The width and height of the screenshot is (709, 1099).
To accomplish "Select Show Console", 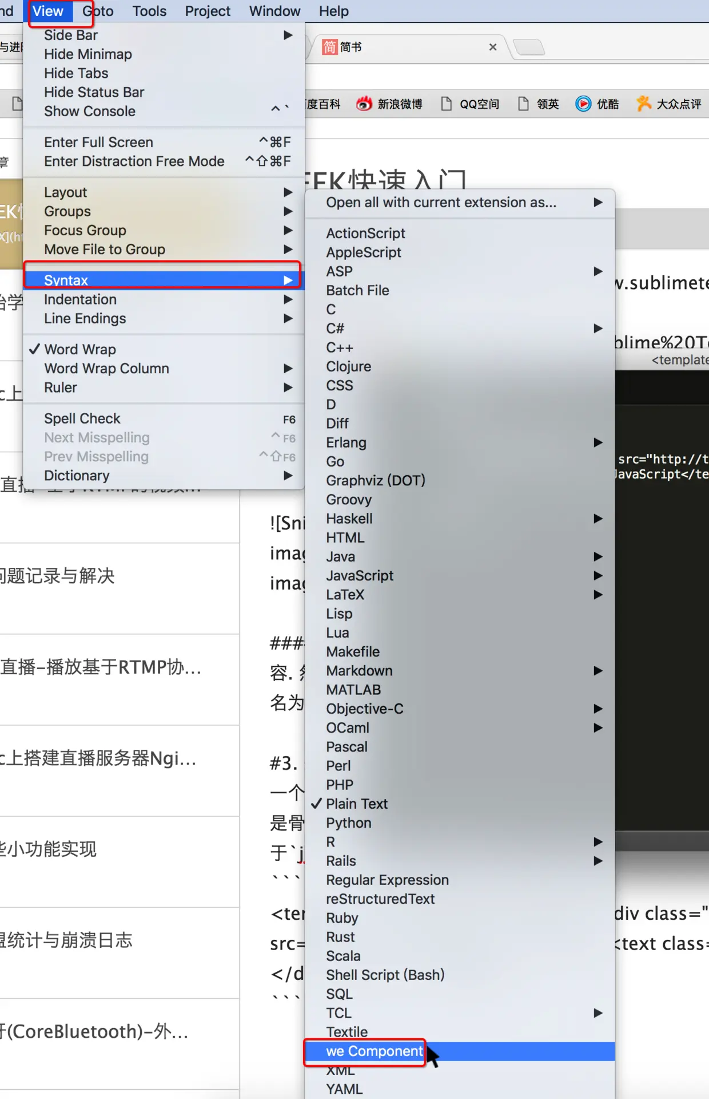I will (x=164, y=111).
